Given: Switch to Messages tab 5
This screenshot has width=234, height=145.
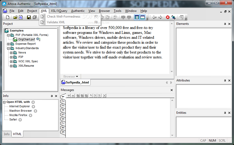Looking at the screenshot, I should pos(63,115).
